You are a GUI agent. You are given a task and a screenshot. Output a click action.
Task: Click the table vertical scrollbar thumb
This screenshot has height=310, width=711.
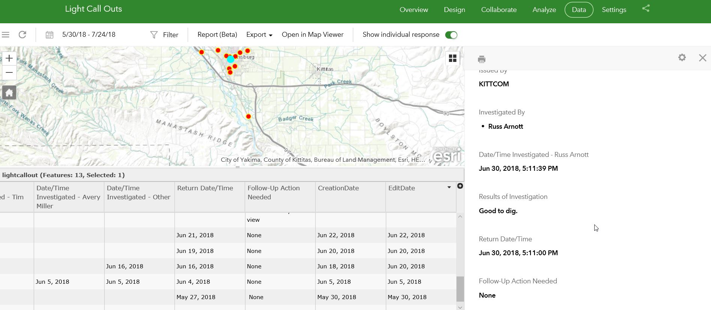coord(460,289)
